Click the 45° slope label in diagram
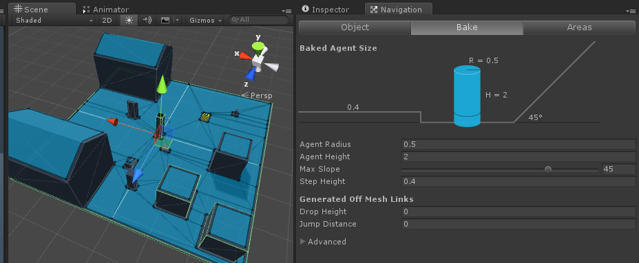 click(536, 117)
